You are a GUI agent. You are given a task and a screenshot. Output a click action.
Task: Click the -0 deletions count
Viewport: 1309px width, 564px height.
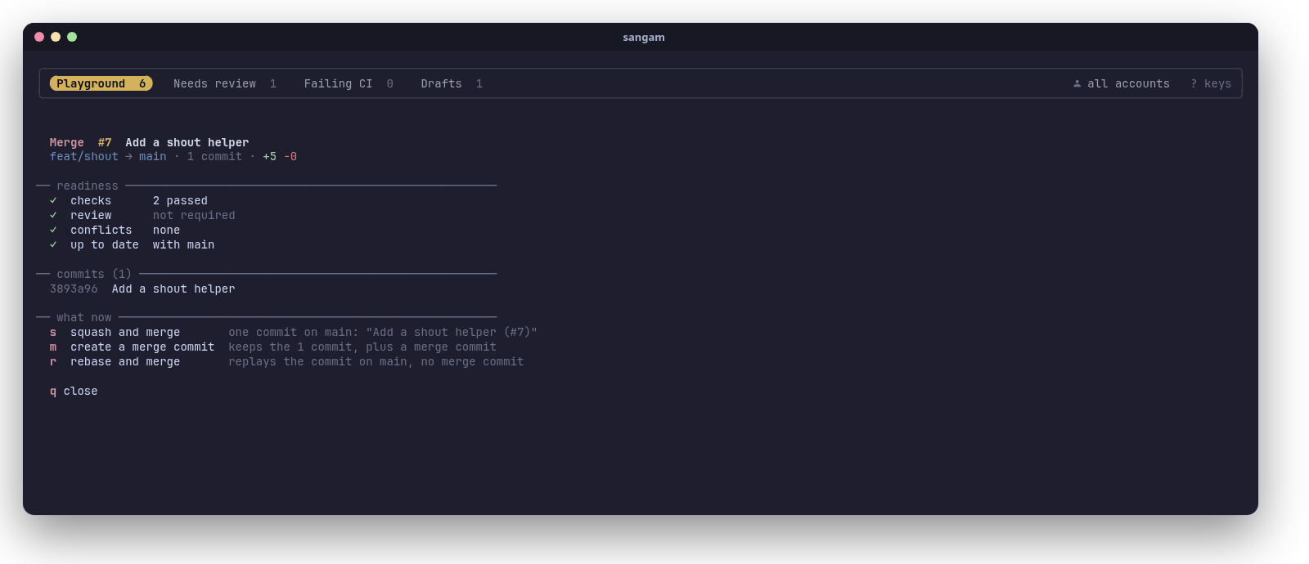coord(290,157)
